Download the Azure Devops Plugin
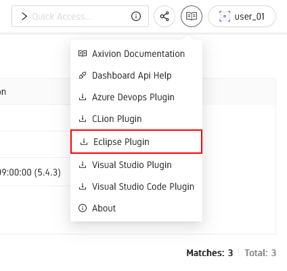 click(x=136, y=97)
